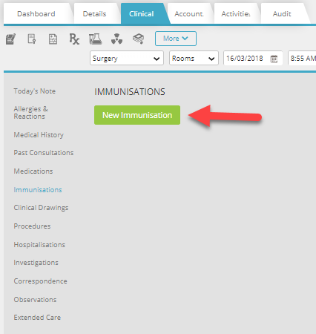Switch to the Dashboard tab

[36, 14]
